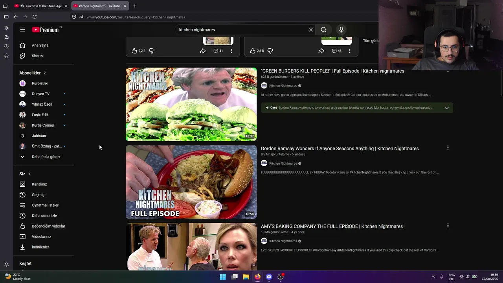Open options for Gordon Ramsay Wonders video

[x=448, y=148]
